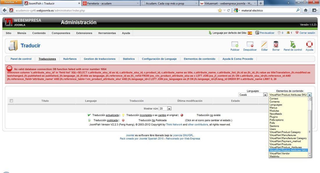320x173 pixels.
Task: Open Elementos de contenido submenu link
Action: [199, 59]
